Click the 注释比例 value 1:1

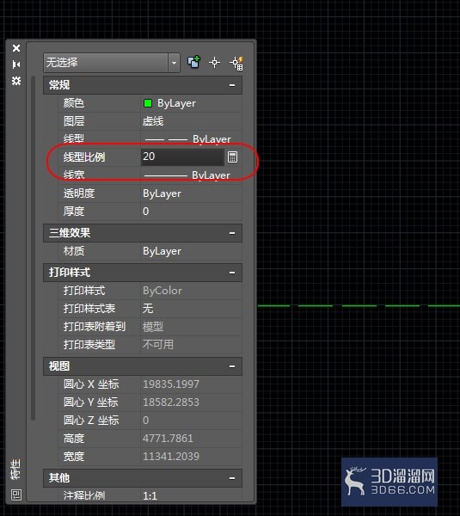click(x=150, y=495)
